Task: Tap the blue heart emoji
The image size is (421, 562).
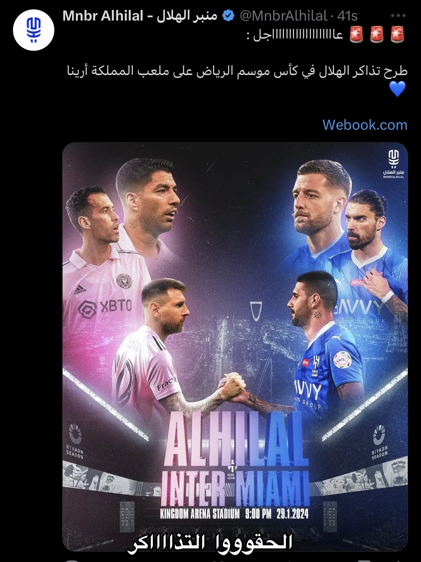Action: pos(397,89)
